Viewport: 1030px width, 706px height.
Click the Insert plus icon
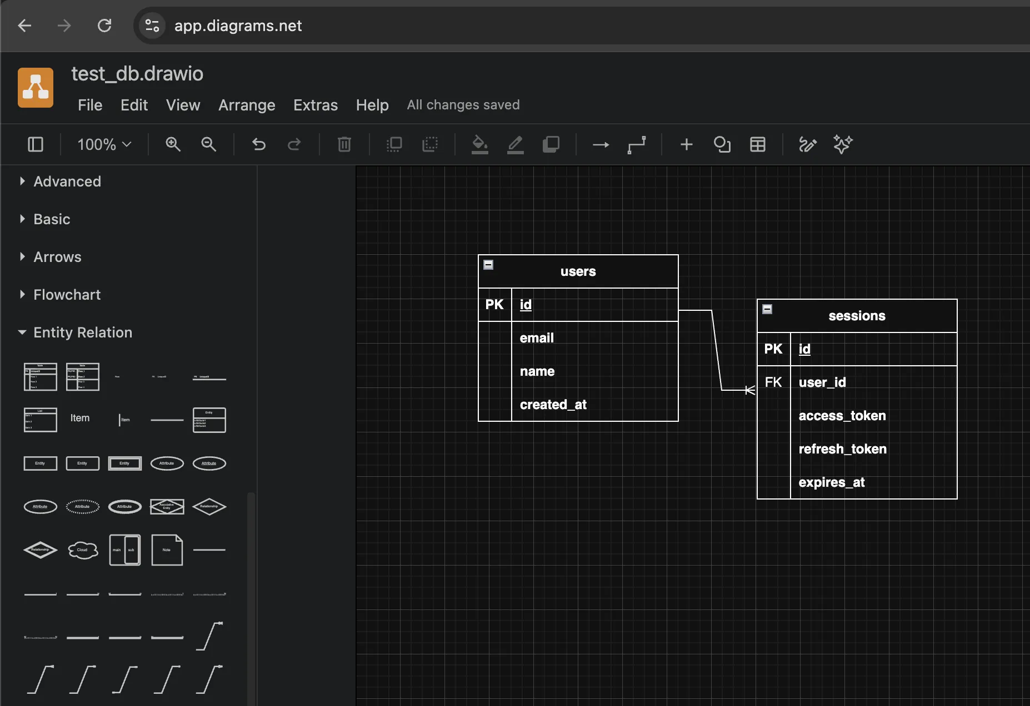(687, 144)
